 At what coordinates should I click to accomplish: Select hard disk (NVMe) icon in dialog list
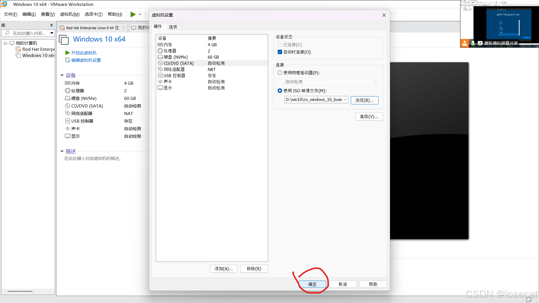coord(160,57)
